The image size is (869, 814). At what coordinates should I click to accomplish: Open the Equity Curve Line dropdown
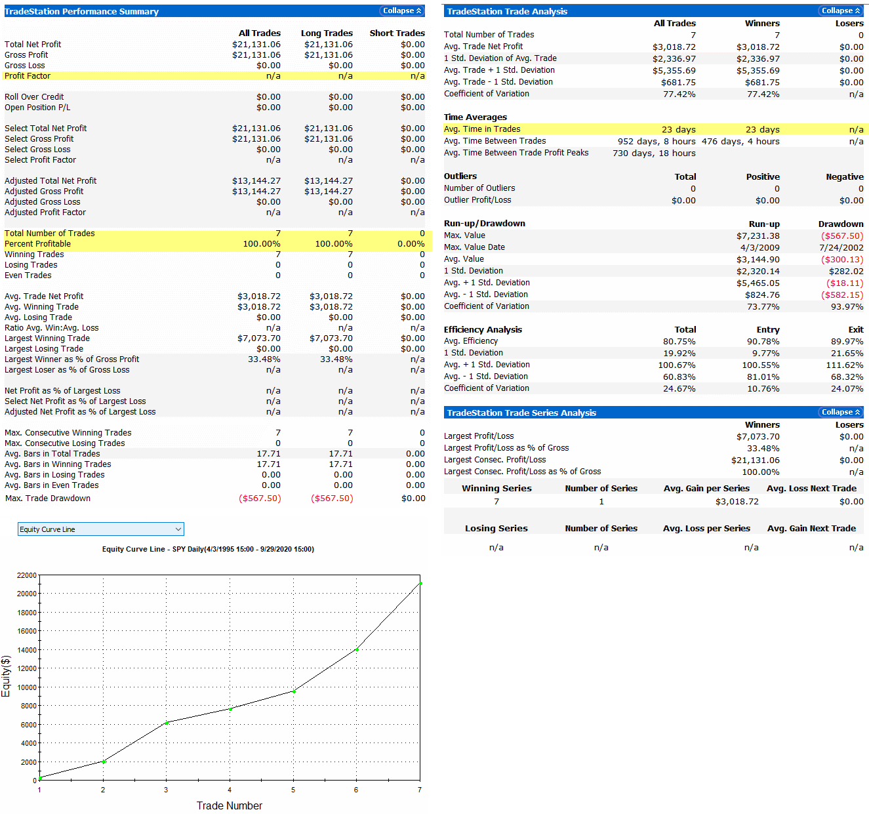(x=100, y=529)
